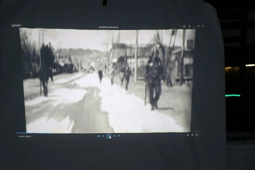The height and width of the screenshot is (170, 255).
Task: Enter fullscreen mode
Action: 197,135
